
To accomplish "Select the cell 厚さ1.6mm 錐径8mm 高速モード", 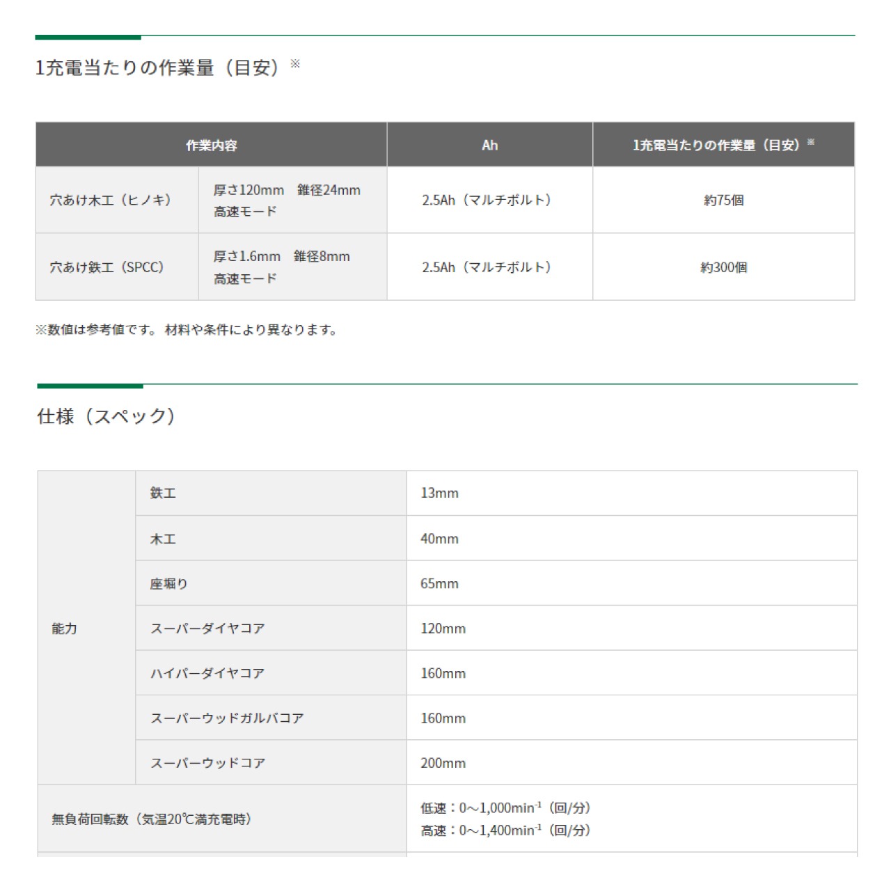I will pyautogui.click(x=293, y=267).
